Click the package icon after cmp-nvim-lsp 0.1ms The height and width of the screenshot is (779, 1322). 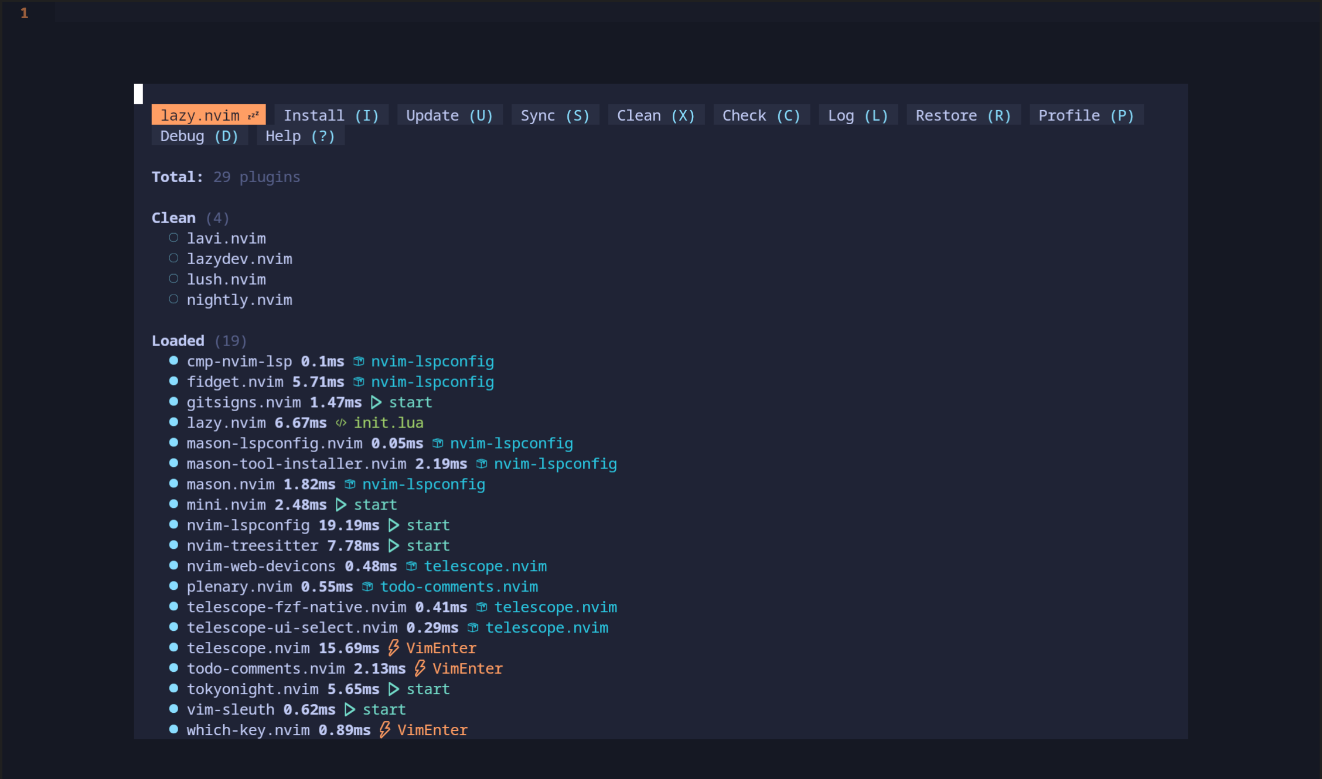pyautogui.click(x=359, y=361)
